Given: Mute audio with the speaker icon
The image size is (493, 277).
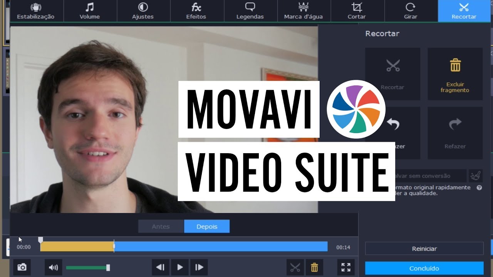Looking at the screenshot, I should pyautogui.click(x=53, y=267).
